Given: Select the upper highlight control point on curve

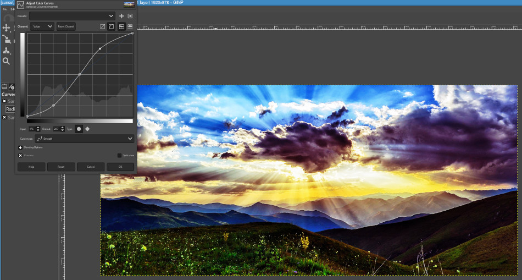Looking at the screenshot, I should [x=100, y=48].
